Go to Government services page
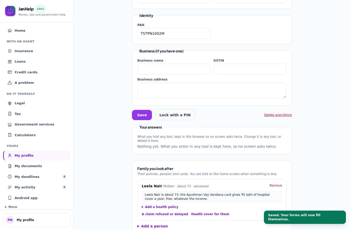The height and width of the screenshot is (230, 350). [37, 124]
